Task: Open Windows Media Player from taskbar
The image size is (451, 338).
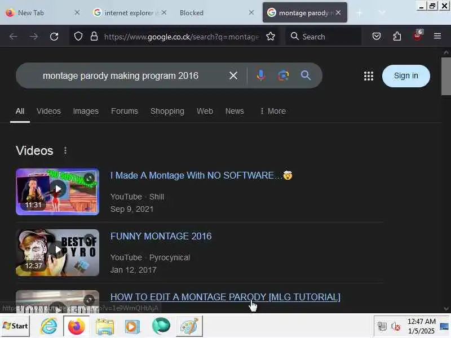Action: [x=132, y=327]
